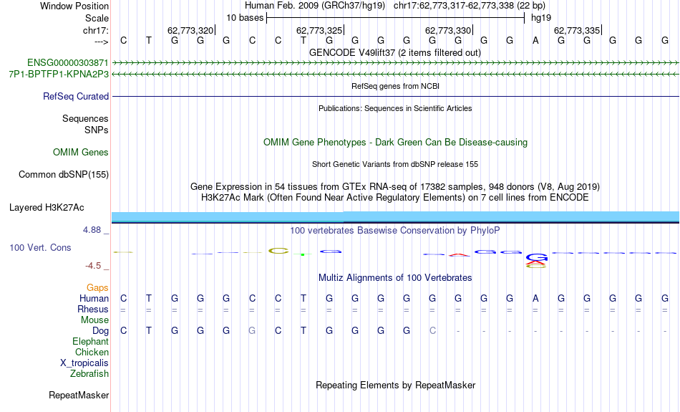Open the GENCODE V49lift37 track title
This screenshot has width=680, height=412.
(x=395, y=52)
